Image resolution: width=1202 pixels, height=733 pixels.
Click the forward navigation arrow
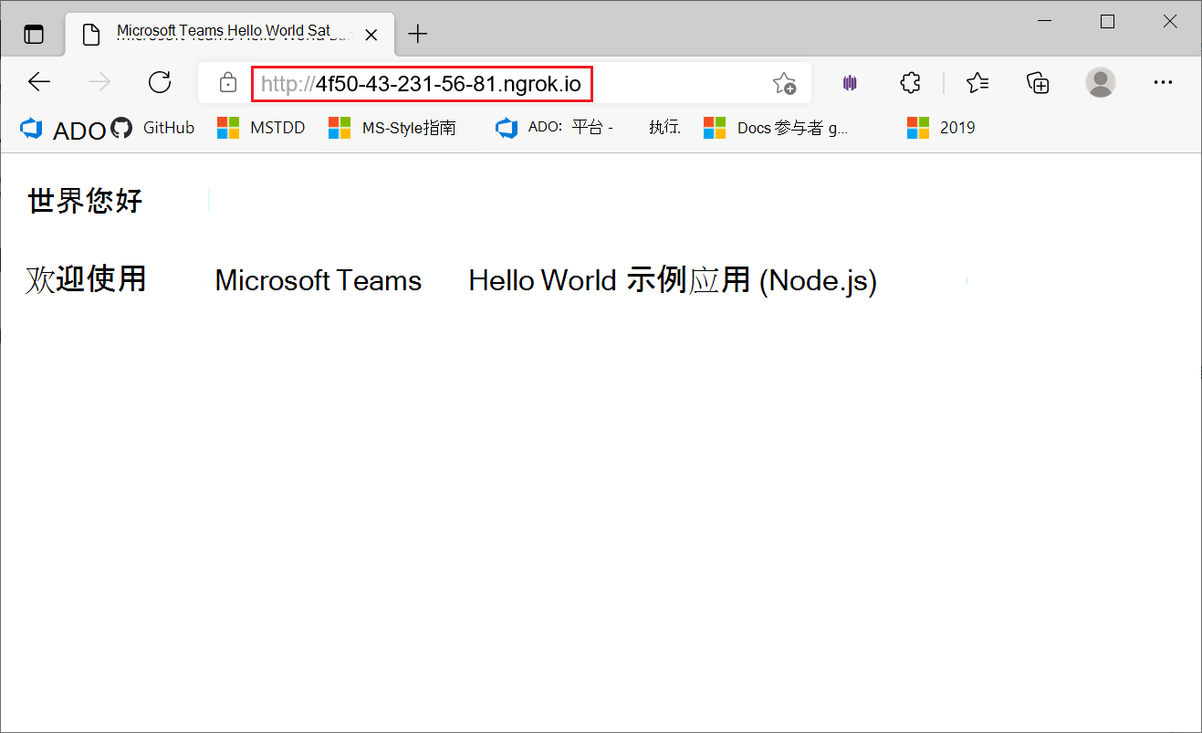[x=99, y=83]
